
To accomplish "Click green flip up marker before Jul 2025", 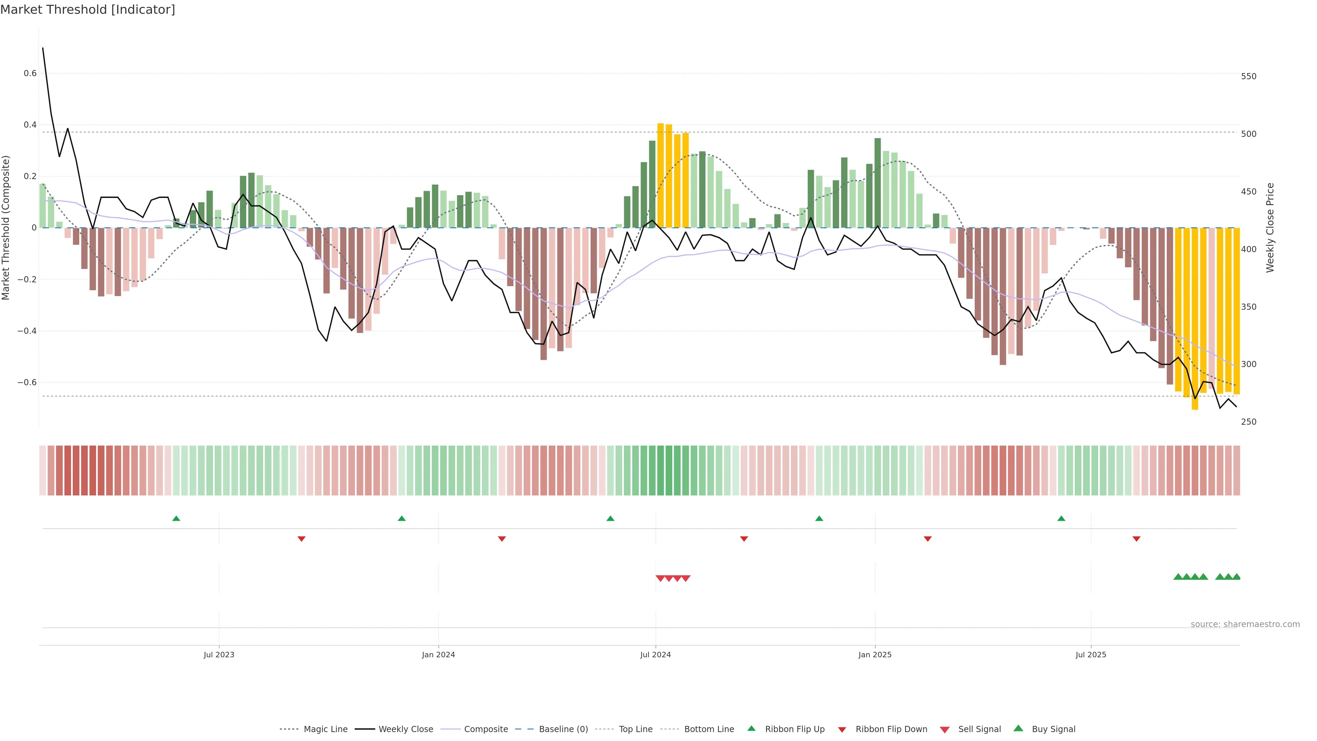I will click(1061, 519).
